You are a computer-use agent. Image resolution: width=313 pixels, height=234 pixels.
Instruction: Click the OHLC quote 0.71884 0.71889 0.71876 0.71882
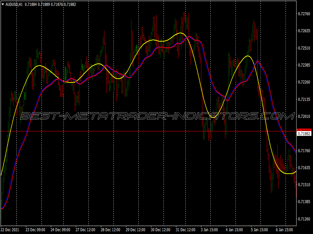point(50,5)
